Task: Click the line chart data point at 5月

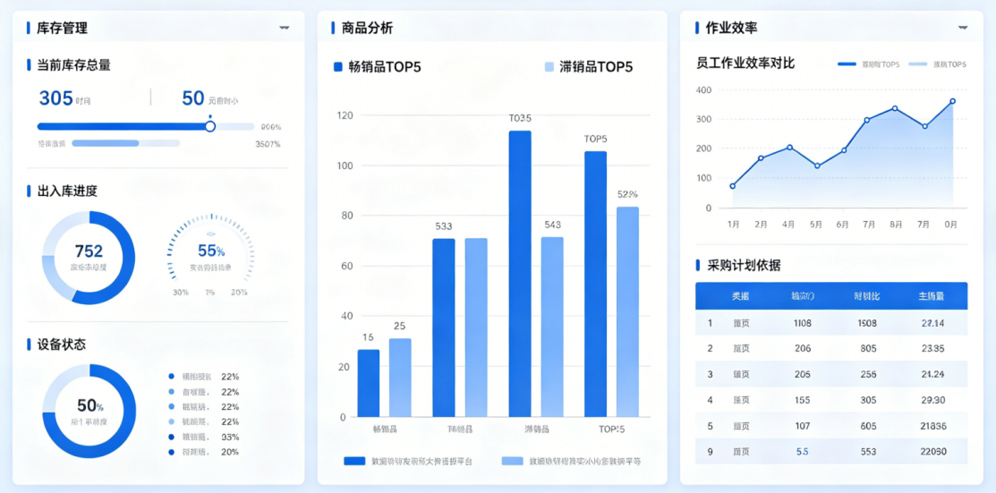Action: (816, 166)
